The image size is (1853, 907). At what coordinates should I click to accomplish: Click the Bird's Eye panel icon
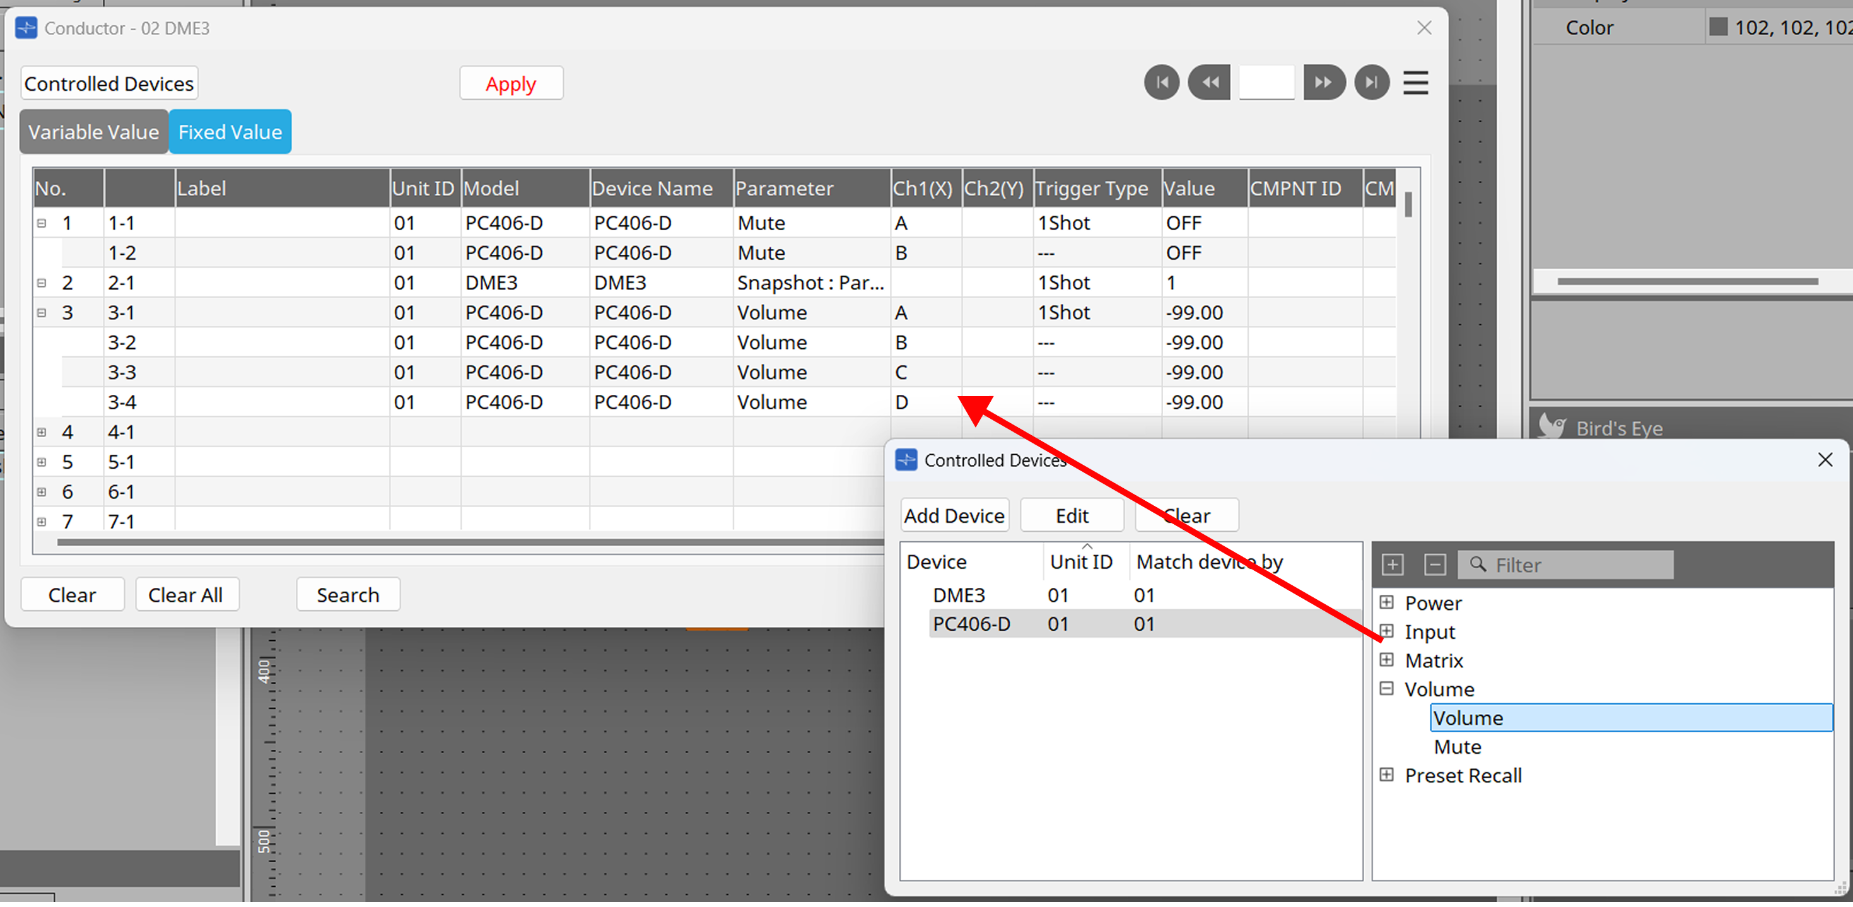click(1552, 426)
